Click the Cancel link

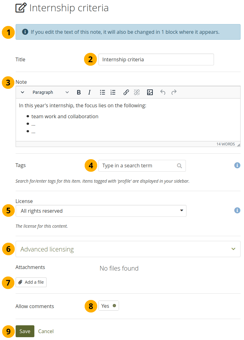[x=46, y=331]
